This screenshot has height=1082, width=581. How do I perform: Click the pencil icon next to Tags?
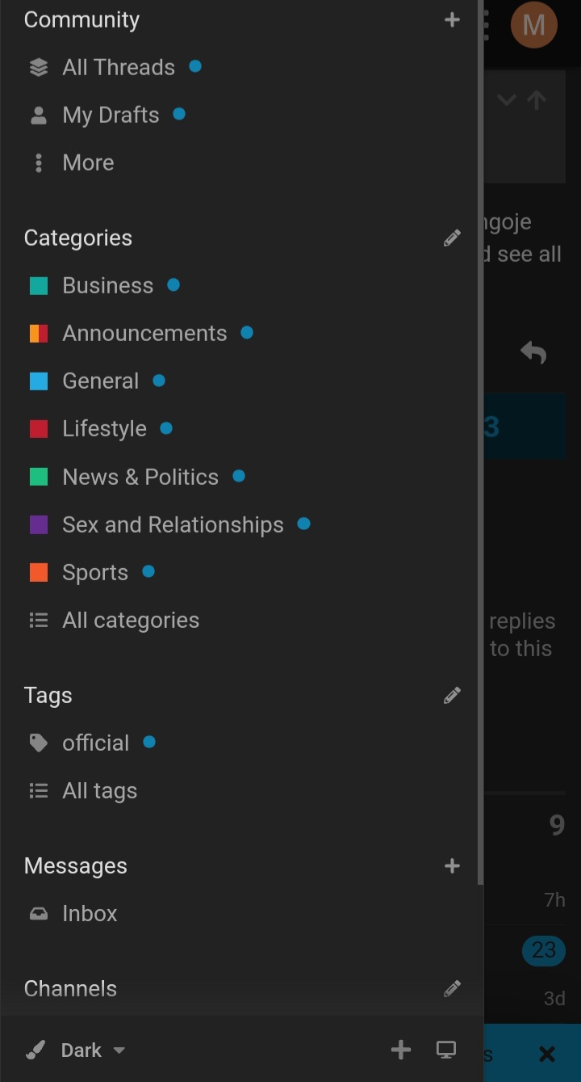click(452, 696)
